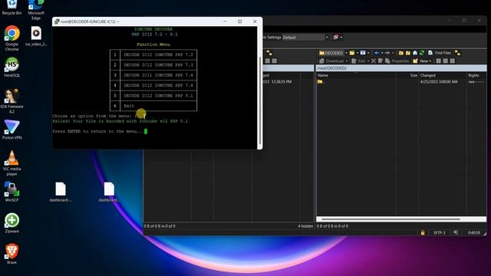
Task: Open the Edit button dropdown arrow
Action: [368, 61]
